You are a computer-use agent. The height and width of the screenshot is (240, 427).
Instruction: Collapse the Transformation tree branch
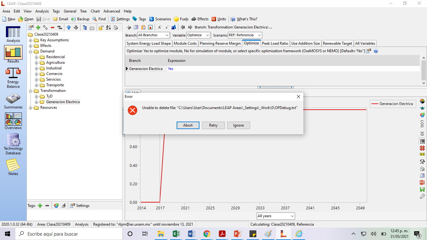point(31,91)
